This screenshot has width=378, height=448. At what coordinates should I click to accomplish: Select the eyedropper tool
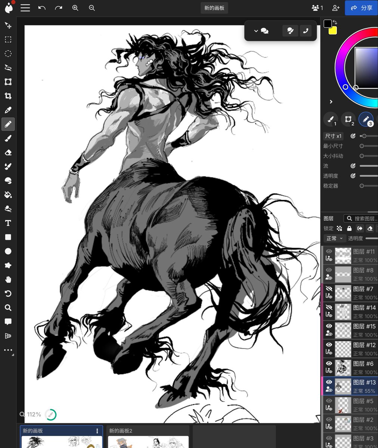pos(8,110)
